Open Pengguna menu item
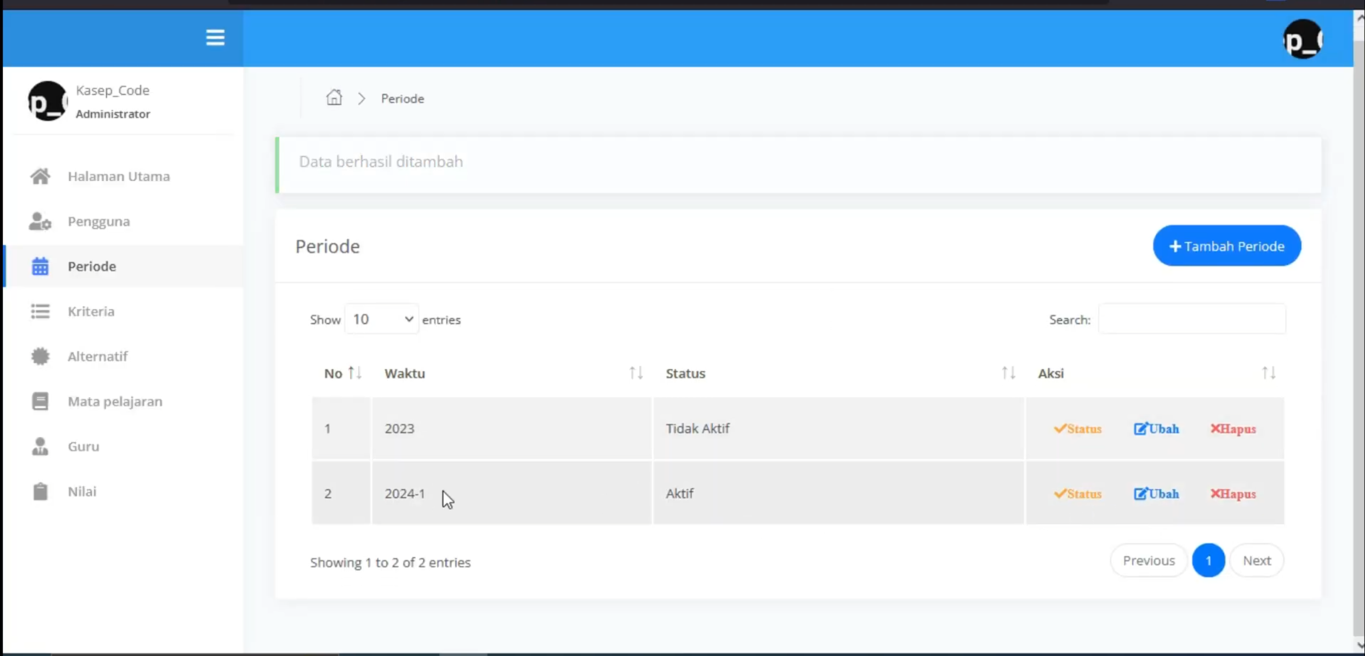 (x=123, y=221)
